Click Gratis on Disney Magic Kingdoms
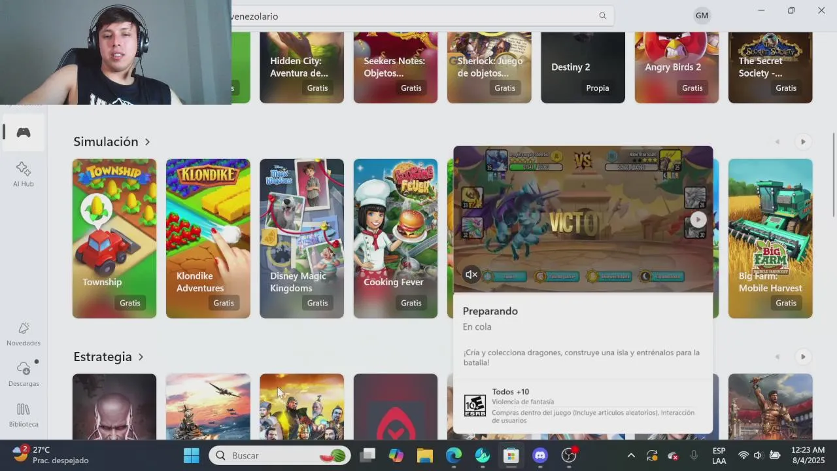The image size is (837, 471). [x=318, y=303]
